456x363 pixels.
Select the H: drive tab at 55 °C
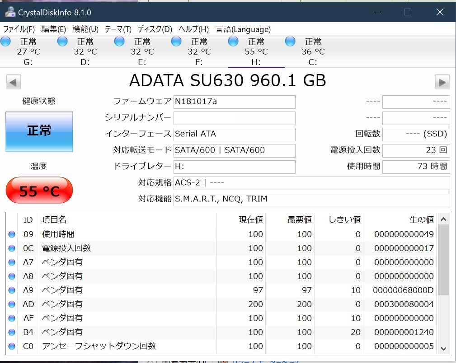[256, 52]
